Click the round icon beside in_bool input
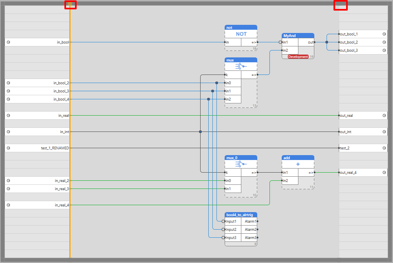 (8, 42)
